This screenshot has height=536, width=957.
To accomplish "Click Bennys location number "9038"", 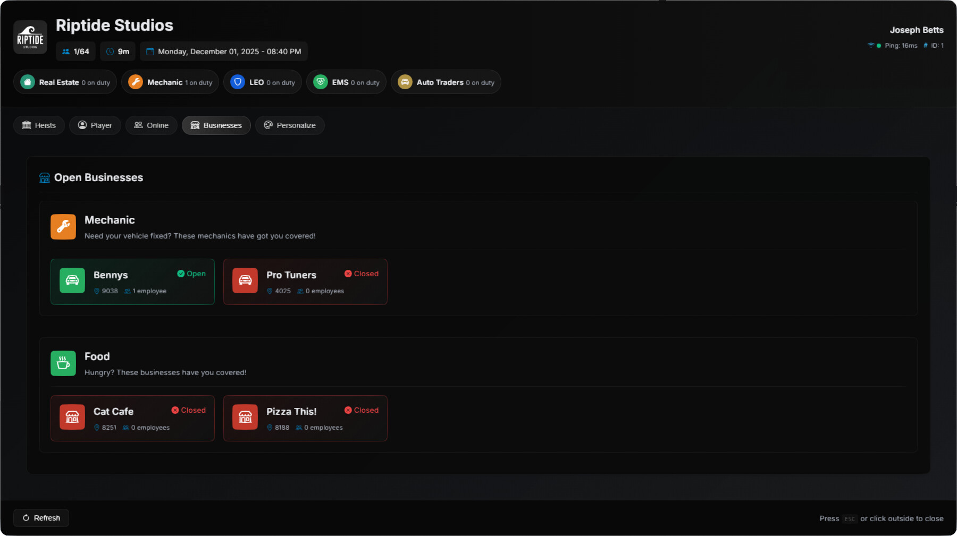I will [x=110, y=291].
